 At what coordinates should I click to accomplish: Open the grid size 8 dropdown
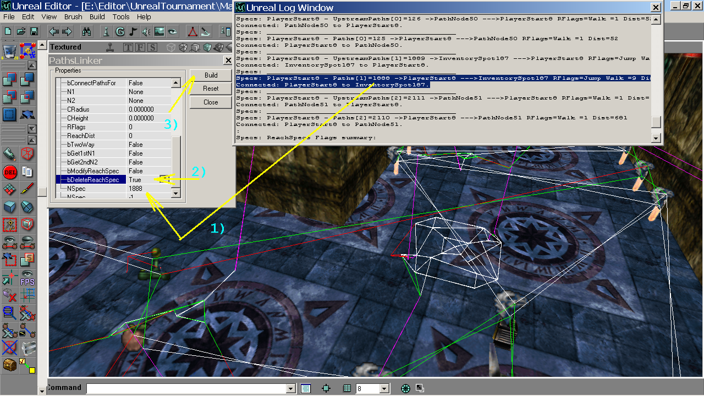(384, 388)
